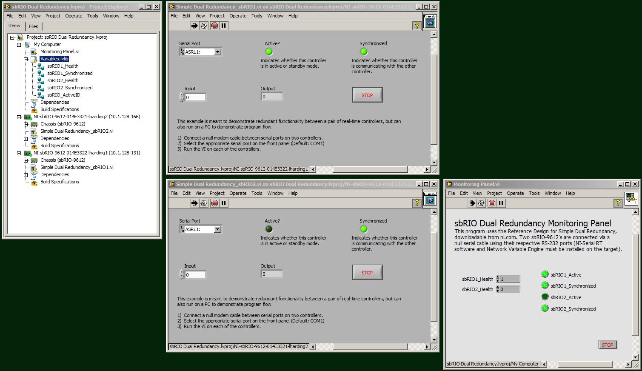This screenshot has height=371, width=642.
Task: Collapse the Project root node
Action: tap(12, 37)
